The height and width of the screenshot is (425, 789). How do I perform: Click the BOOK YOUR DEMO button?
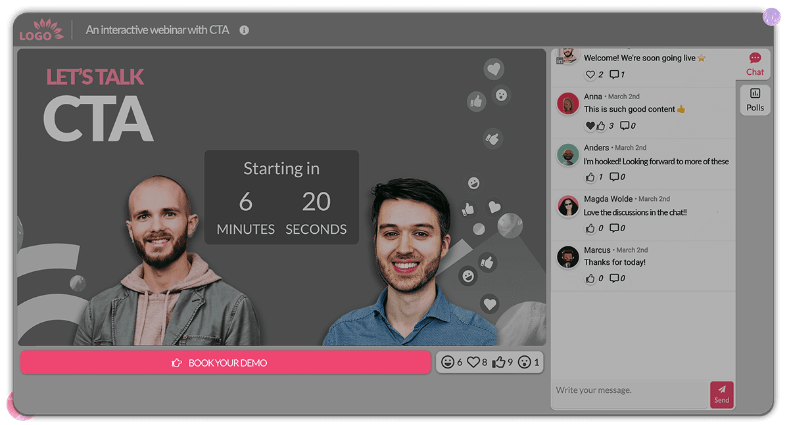coord(226,363)
